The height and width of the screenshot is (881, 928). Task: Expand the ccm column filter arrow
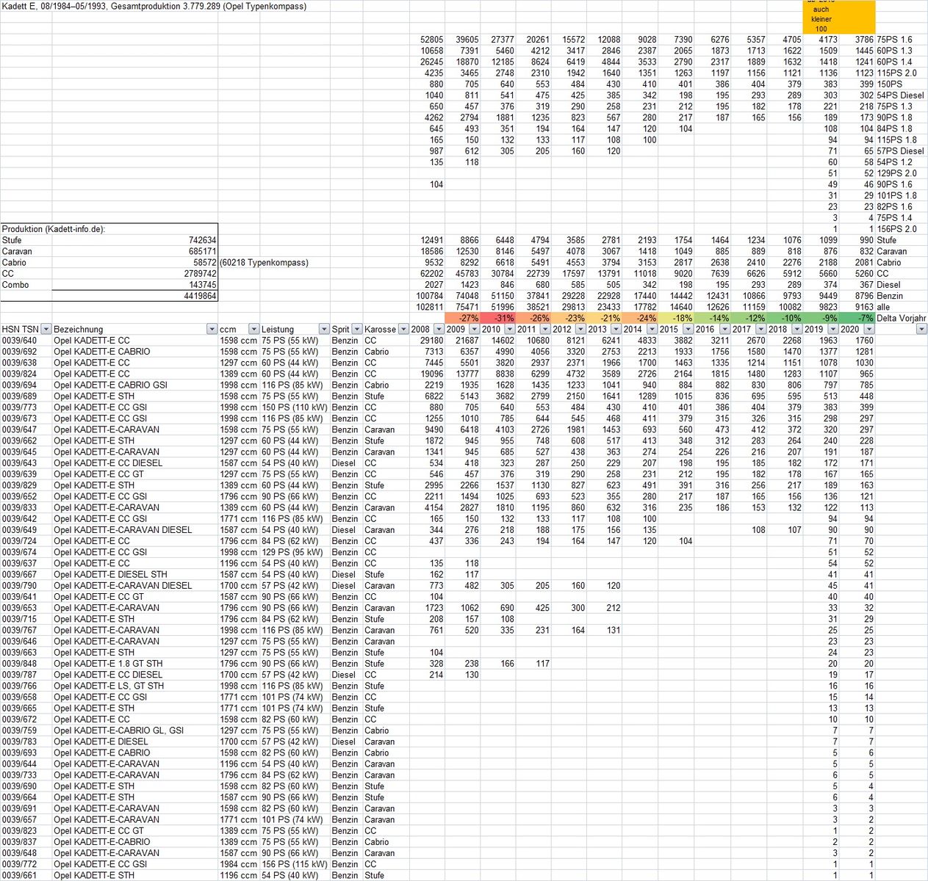[x=253, y=330]
